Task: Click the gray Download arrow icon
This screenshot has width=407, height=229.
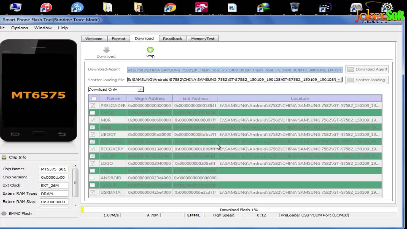Action: point(107,50)
